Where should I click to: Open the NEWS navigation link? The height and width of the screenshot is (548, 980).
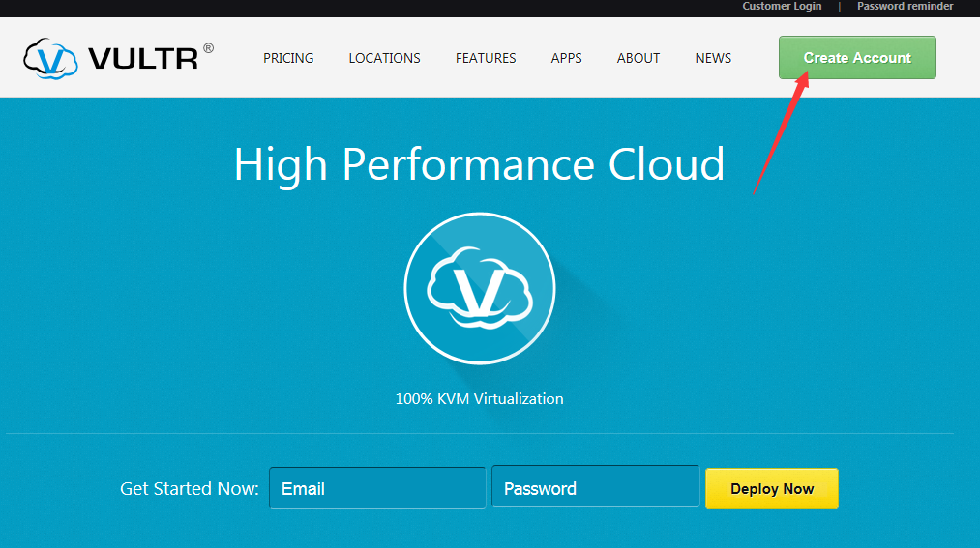(x=713, y=58)
